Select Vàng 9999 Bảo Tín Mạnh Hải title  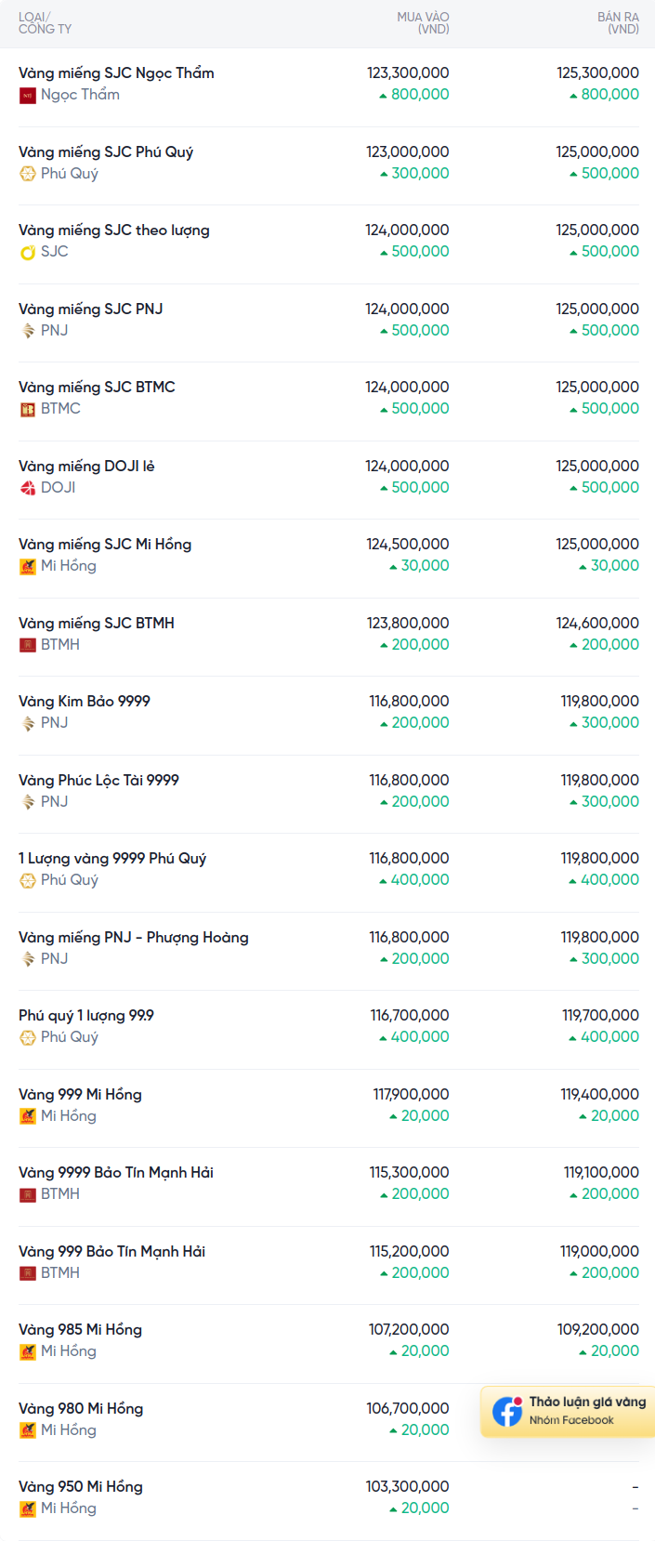(x=116, y=1173)
